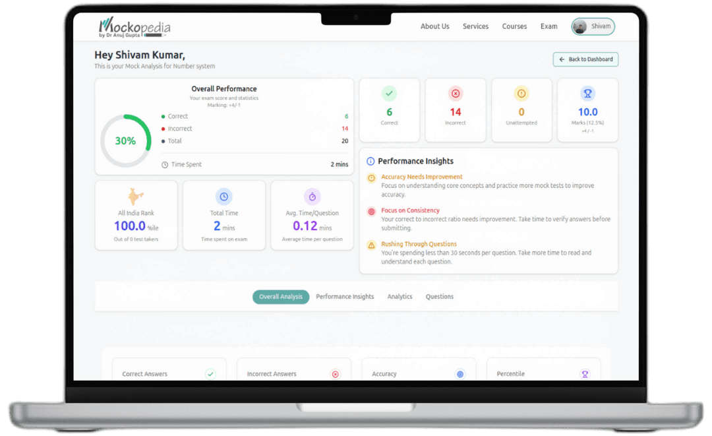
Task: Click the Performance Insights info icon
Action: tap(371, 160)
